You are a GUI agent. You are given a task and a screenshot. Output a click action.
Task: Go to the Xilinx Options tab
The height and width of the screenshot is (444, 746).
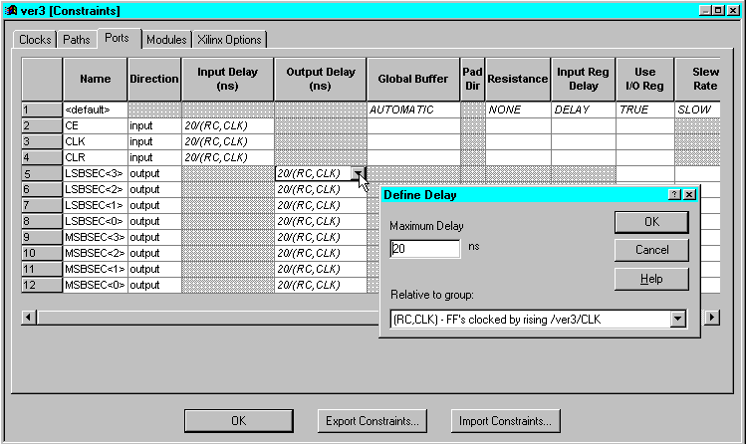click(229, 40)
